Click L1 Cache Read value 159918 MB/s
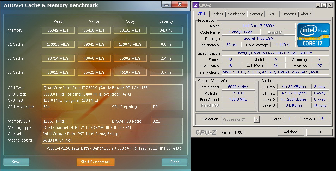336x171 pixels. 58,44
